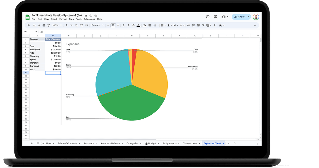Open the borders tool
The height and width of the screenshot is (168, 319).
tap(150, 25)
